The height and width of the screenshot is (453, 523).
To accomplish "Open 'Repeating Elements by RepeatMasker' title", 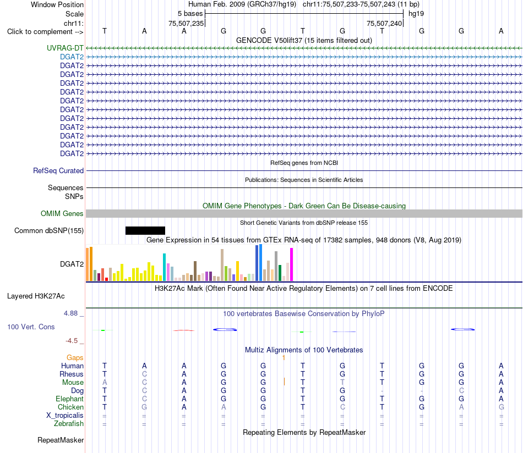I will (304, 432).
